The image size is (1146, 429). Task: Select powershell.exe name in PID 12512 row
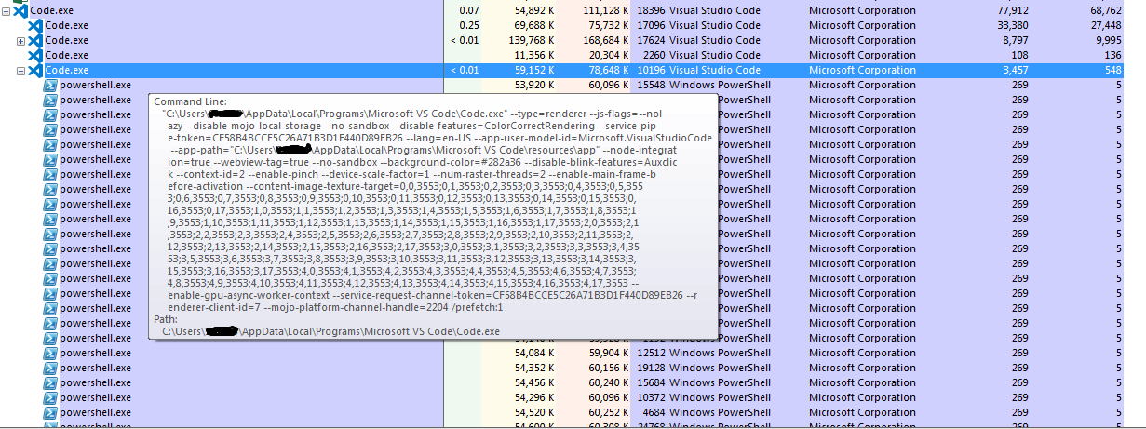pyautogui.click(x=95, y=353)
